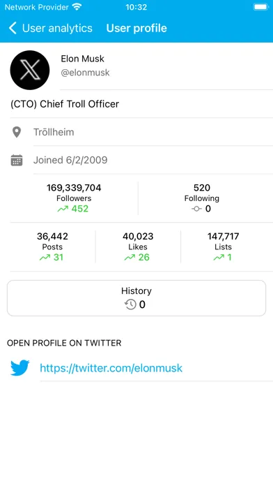Go back to User analytics

tap(51, 28)
